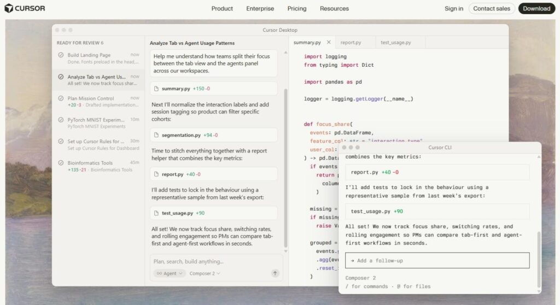Click check icon beside Bioinformatics Tools
Image resolution: width=560 pixels, height=305 pixels.
coord(61,163)
